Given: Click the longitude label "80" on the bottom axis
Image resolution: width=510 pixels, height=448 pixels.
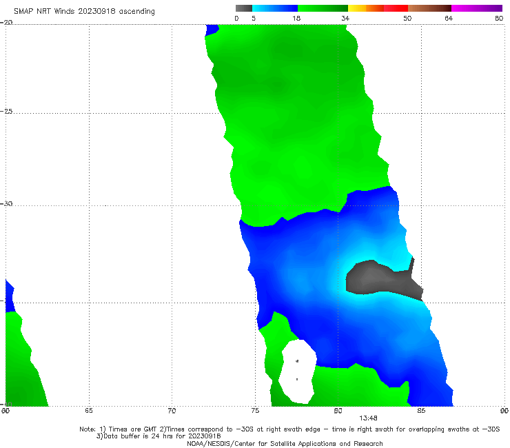Looking at the screenshot, I should (x=338, y=411).
